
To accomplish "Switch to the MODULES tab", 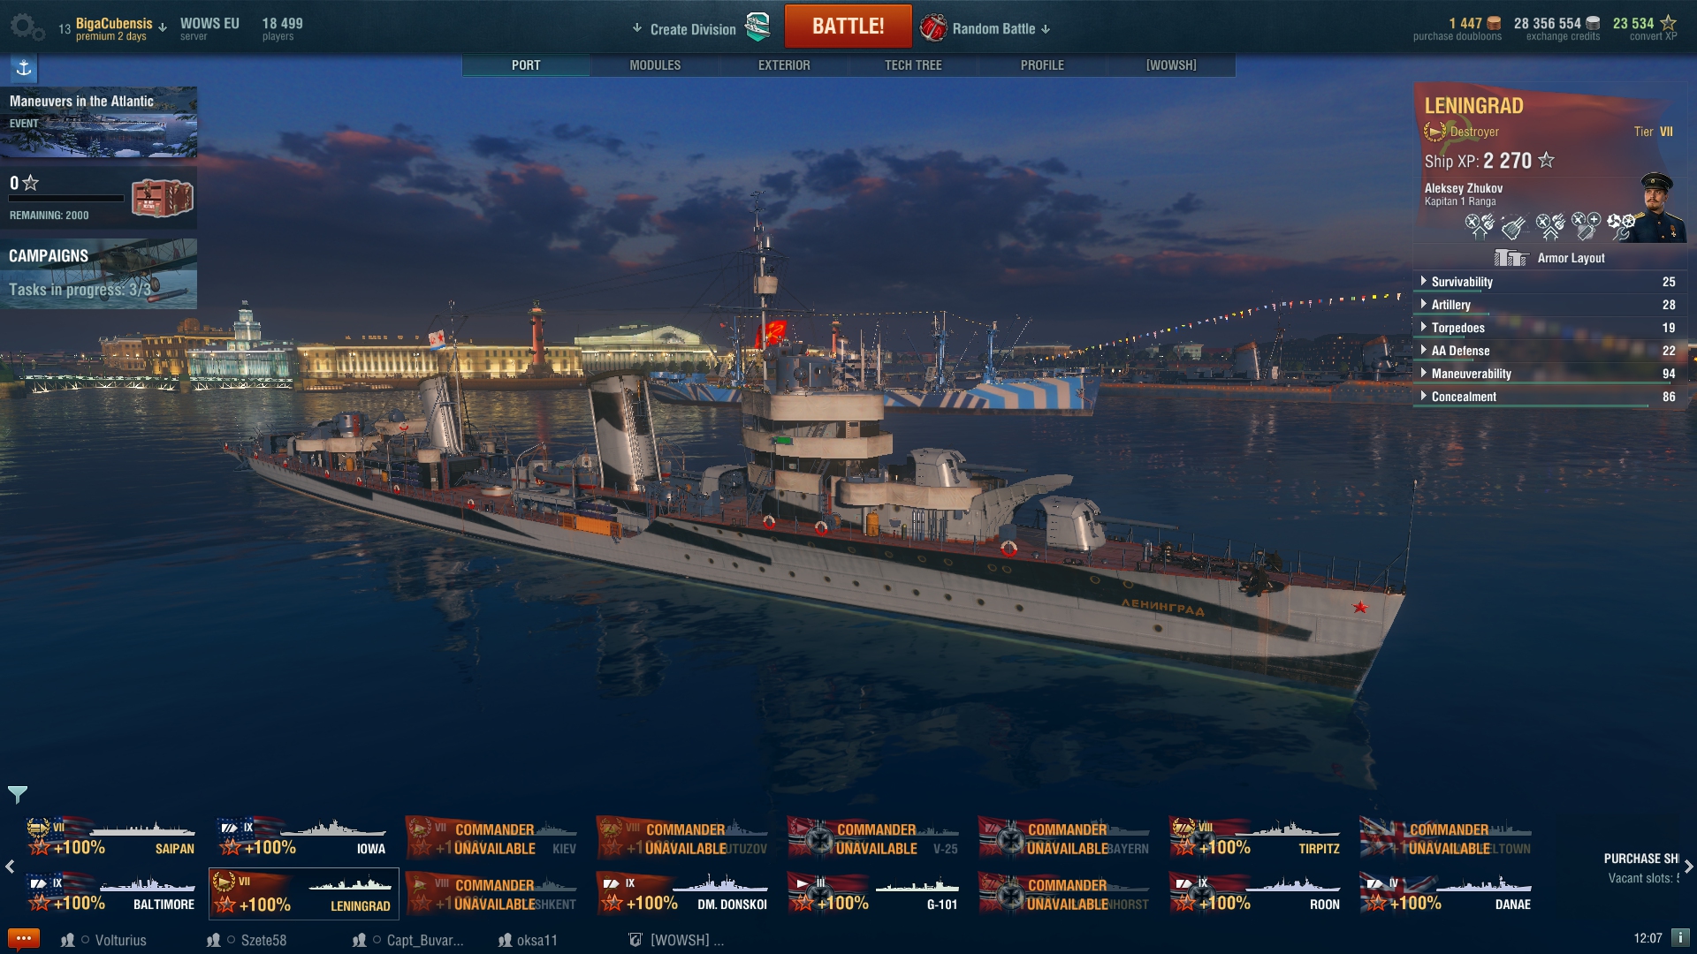I will pyautogui.click(x=655, y=65).
